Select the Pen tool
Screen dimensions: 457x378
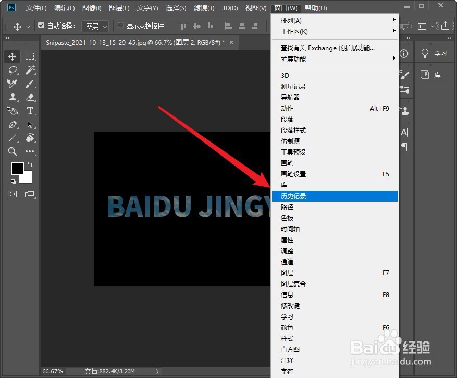[13, 124]
